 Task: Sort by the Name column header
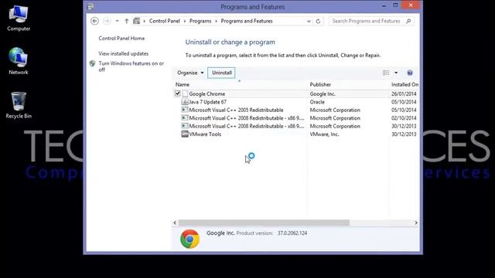point(183,84)
